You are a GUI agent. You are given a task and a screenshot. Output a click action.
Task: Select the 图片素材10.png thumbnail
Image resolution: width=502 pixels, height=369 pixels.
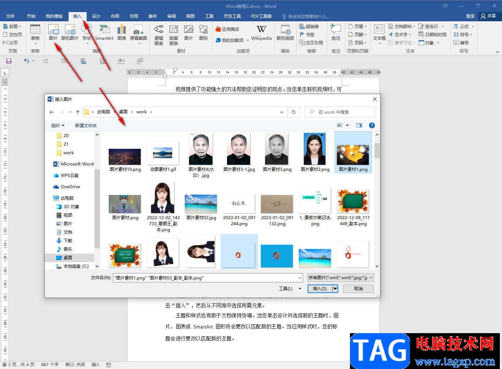[125, 160]
